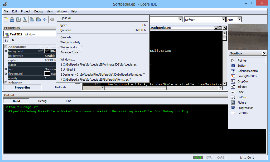The image size is (270, 162).
Task: Choose Arrange Icons from Window menu
Action: [x=103, y=52]
